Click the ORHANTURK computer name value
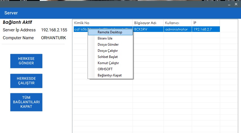241x133 pixels. click(53, 38)
